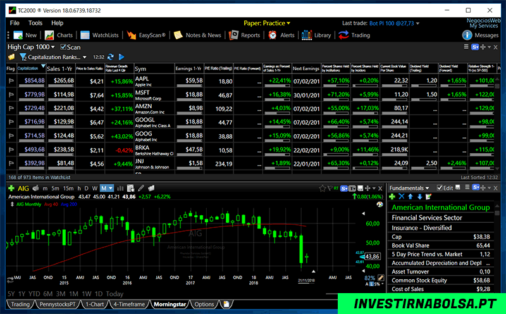Open the Reports toolbar item

244,35
